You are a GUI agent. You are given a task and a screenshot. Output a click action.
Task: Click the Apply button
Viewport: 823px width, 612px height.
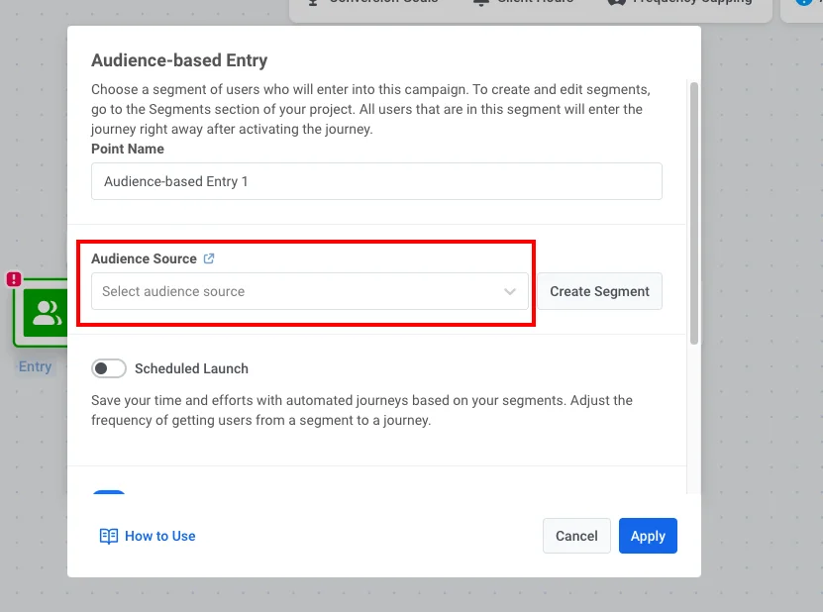click(648, 536)
